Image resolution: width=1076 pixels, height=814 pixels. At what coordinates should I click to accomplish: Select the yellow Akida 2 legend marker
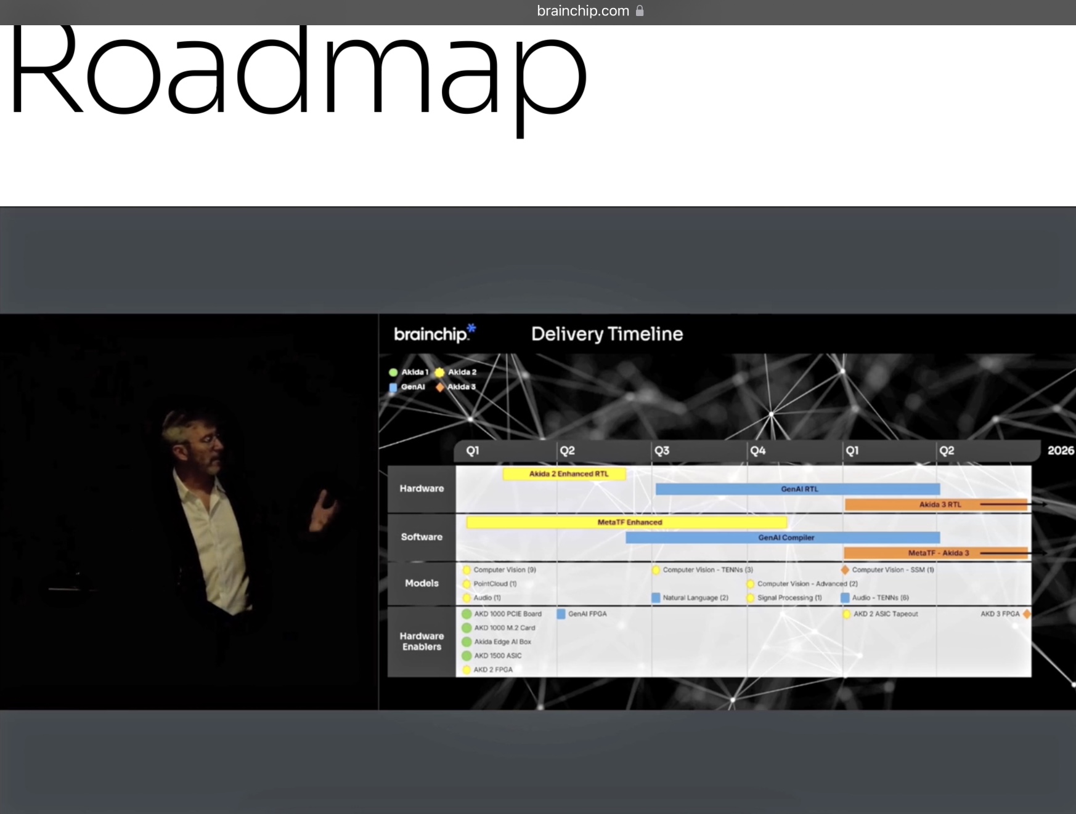[439, 372]
